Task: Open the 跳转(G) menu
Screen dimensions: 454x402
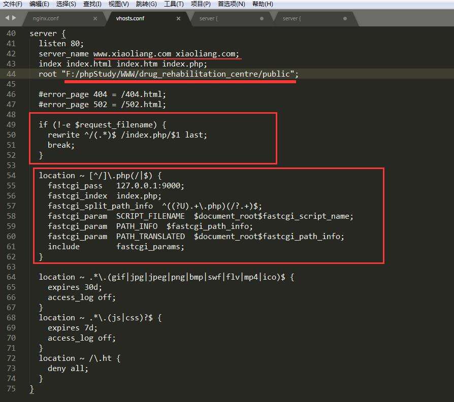Action: [146, 4]
